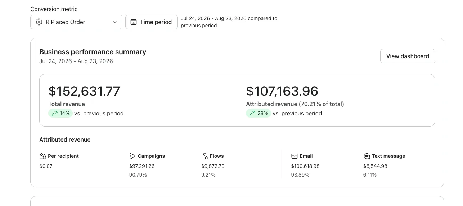Open the Time period picker
This screenshot has height=206, width=463.
pyautogui.click(x=152, y=22)
